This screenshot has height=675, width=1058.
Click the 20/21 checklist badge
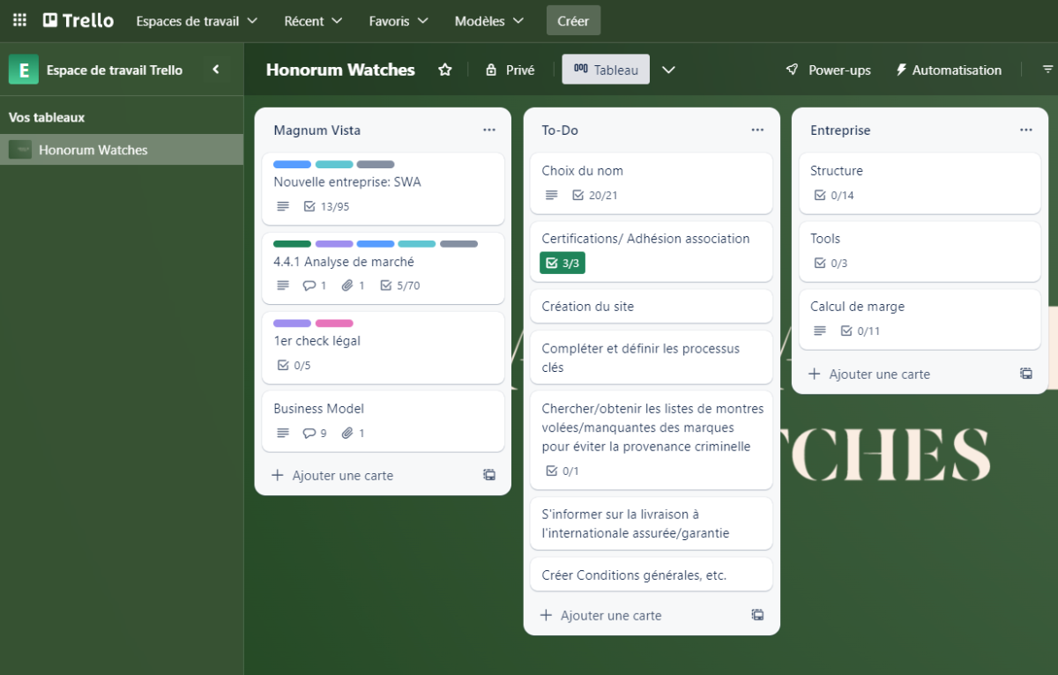[595, 195]
